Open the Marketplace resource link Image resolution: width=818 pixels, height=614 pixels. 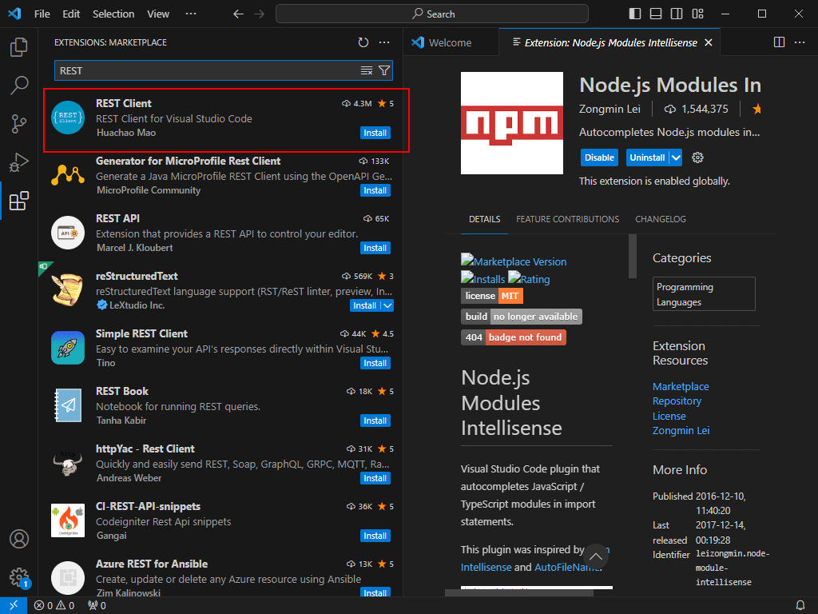pyautogui.click(x=681, y=386)
